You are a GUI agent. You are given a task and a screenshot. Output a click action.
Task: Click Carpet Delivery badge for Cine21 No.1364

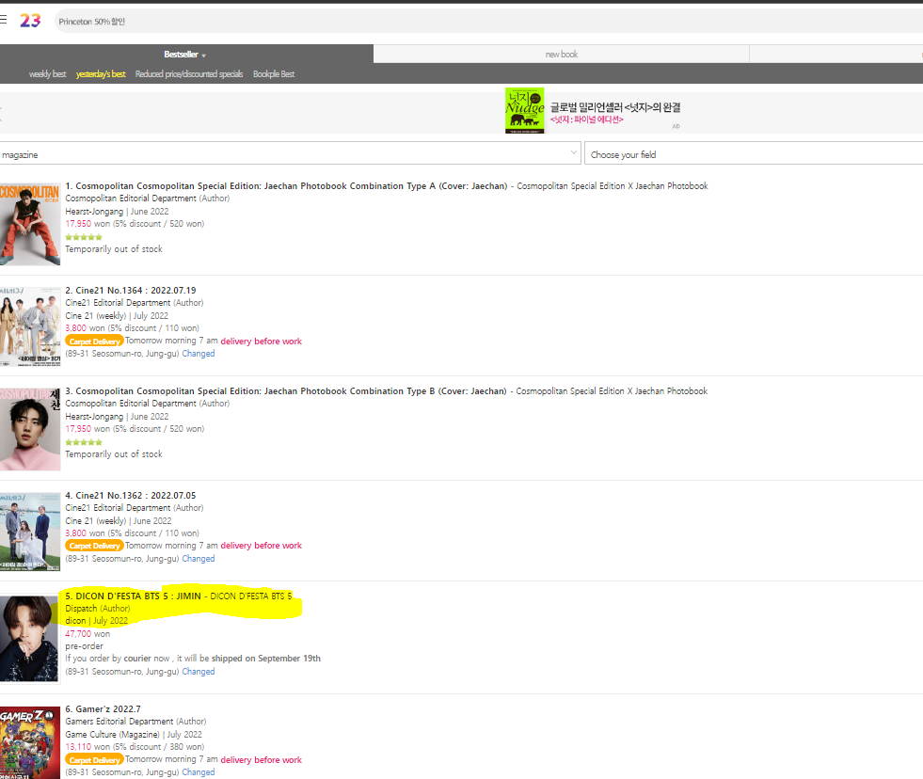pyautogui.click(x=94, y=342)
